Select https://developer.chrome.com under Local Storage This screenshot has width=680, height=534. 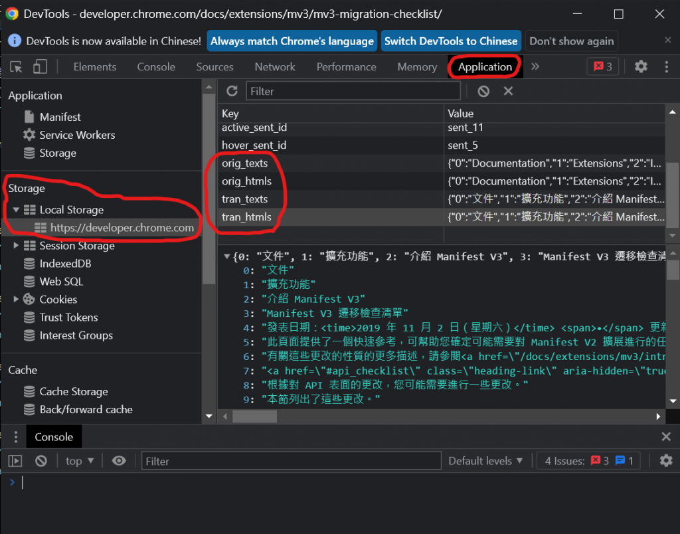coord(122,227)
